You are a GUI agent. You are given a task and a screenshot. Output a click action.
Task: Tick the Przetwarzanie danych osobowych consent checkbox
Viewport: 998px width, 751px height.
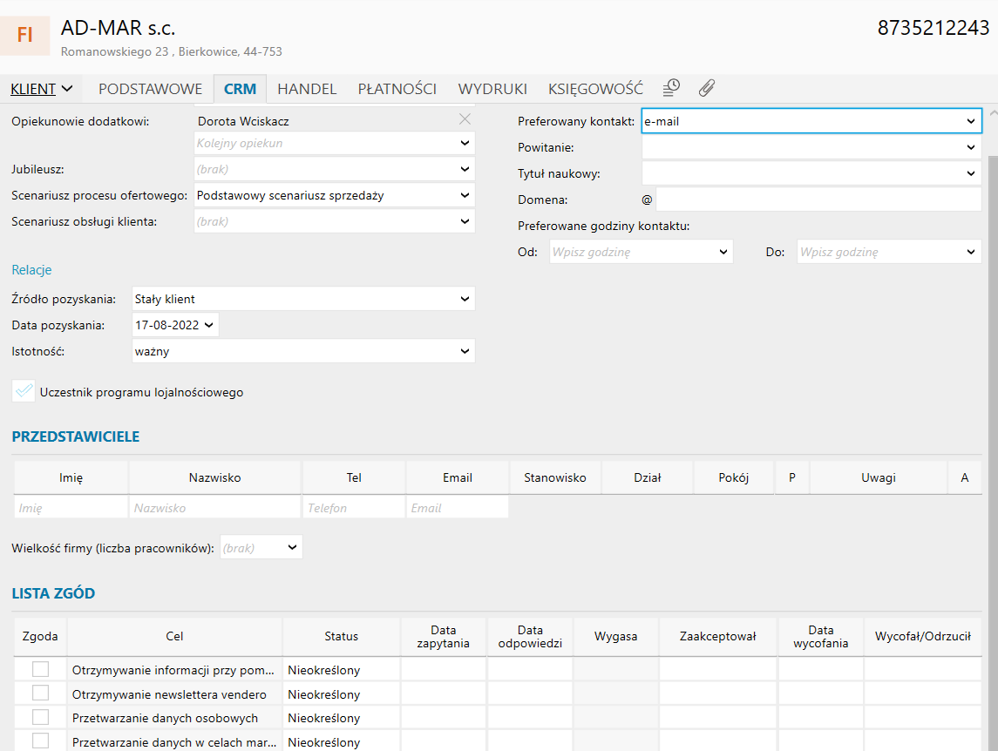point(41,717)
